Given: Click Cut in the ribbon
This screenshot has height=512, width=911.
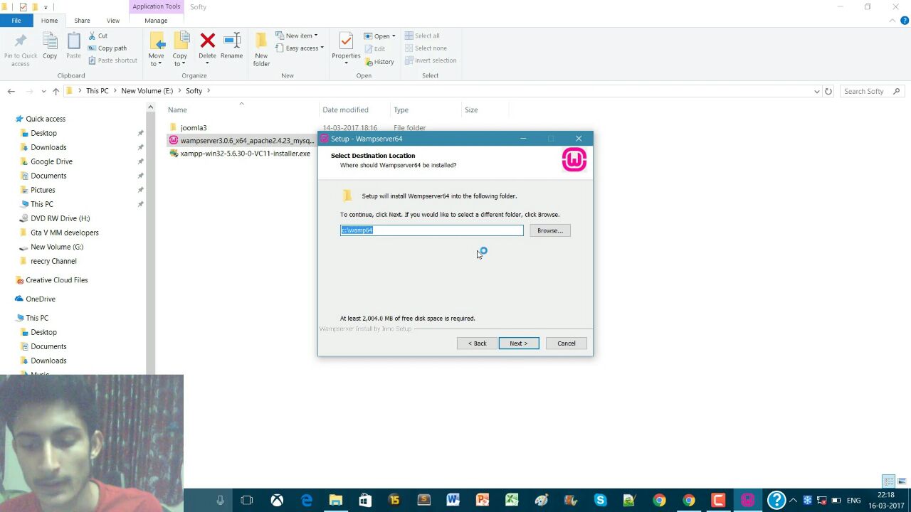Looking at the screenshot, I should (x=98, y=36).
